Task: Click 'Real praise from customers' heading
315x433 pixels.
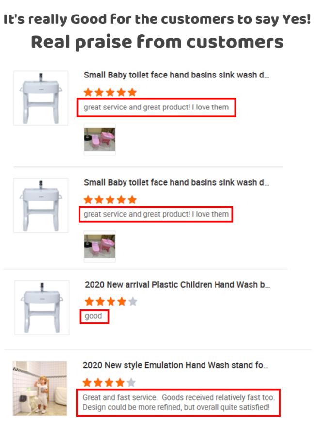Action: [x=157, y=42]
